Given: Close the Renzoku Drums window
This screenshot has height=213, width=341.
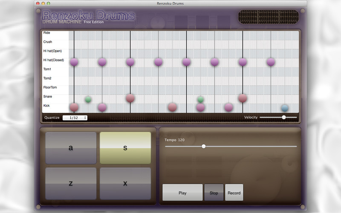Looking at the screenshot, I should point(38,3).
